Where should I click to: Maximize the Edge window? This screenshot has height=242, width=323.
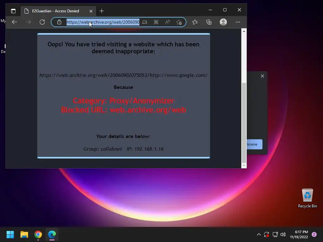pos(225,10)
